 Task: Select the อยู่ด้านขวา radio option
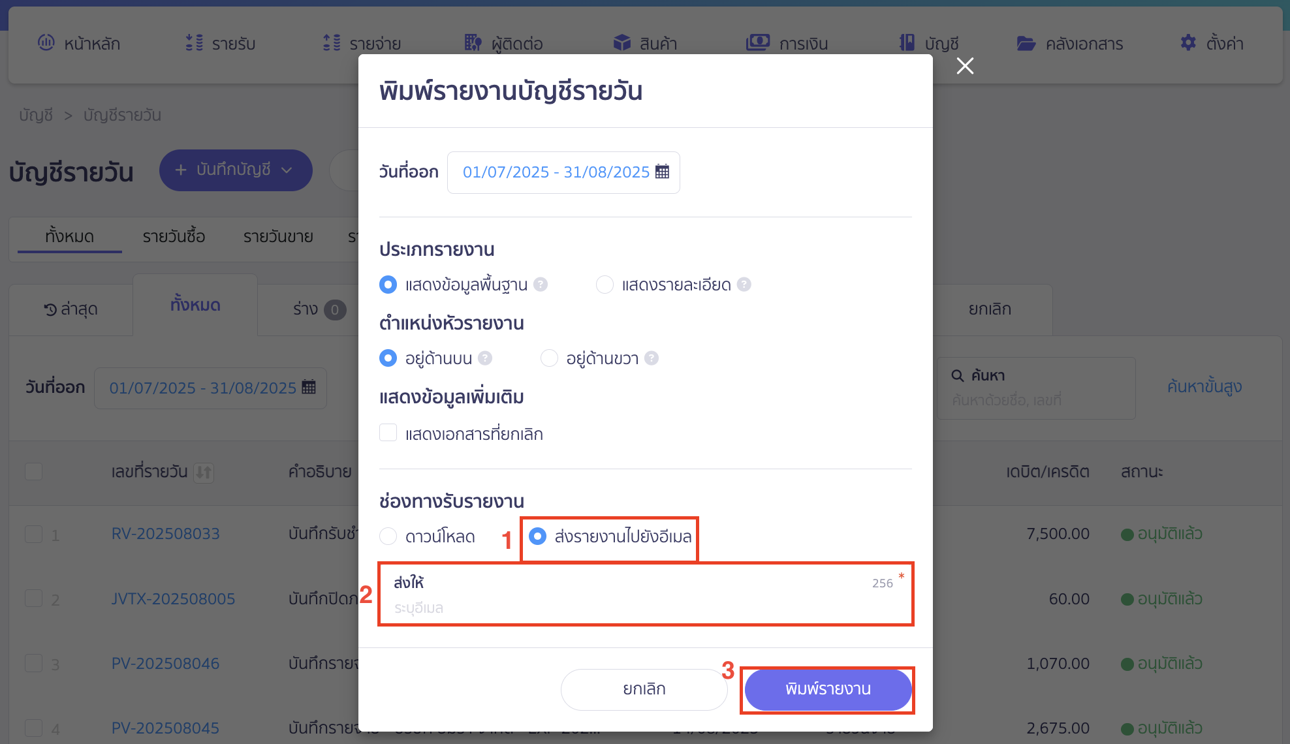[x=549, y=358]
